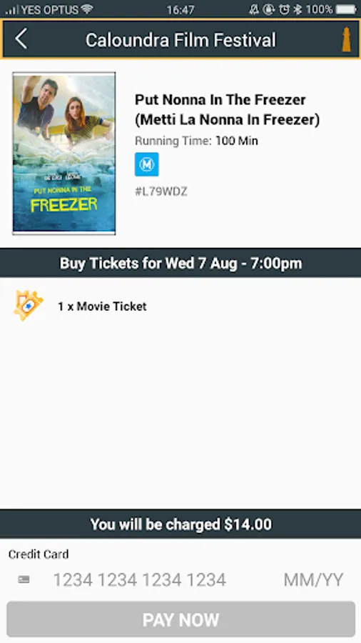Open the Put Nonna In The Freezer poster
361x643 pixels.
[63, 154]
